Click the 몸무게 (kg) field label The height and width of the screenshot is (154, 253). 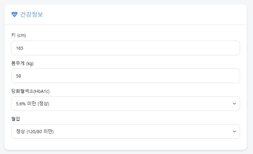[x=22, y=63]
